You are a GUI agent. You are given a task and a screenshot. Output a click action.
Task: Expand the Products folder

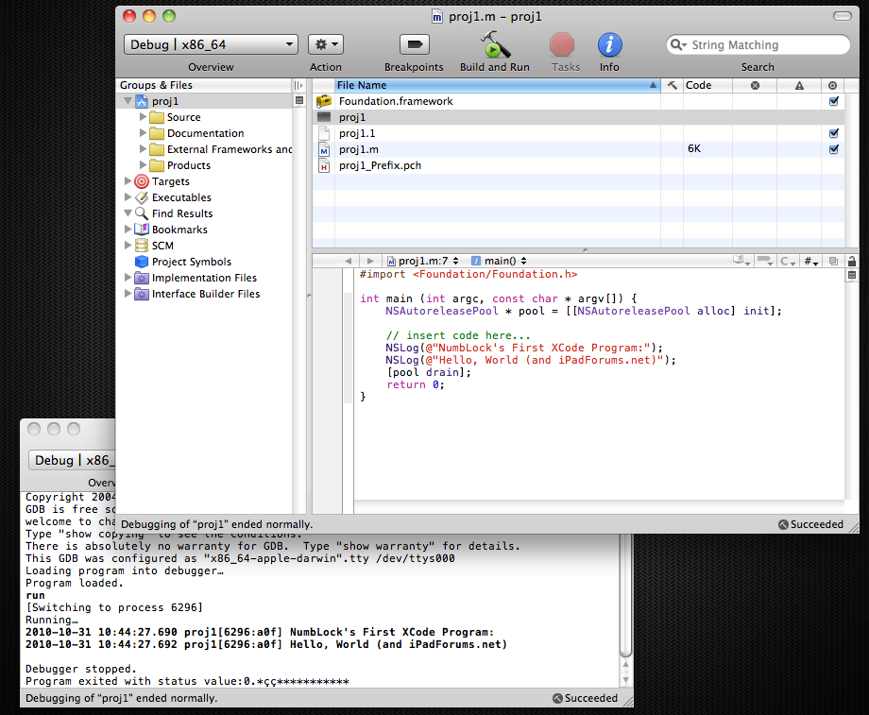click(143, 165)
